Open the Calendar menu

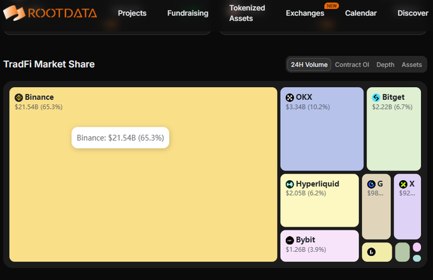pos(360,13)
